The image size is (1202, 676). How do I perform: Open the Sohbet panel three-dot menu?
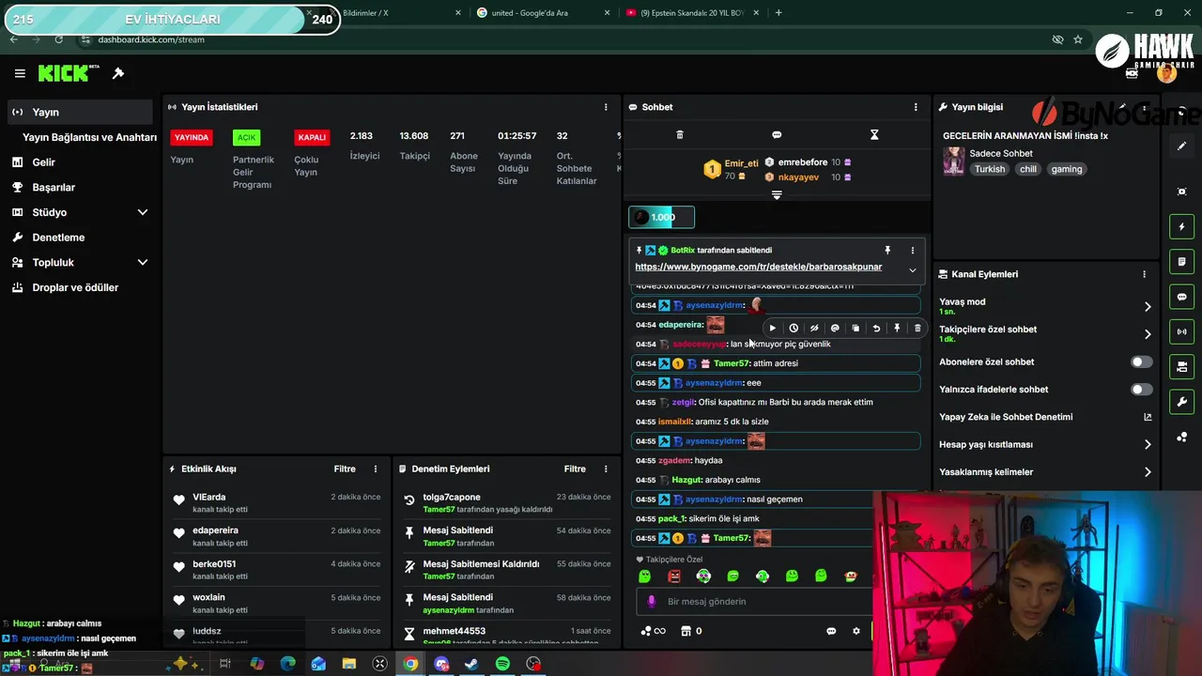(916, 107)
